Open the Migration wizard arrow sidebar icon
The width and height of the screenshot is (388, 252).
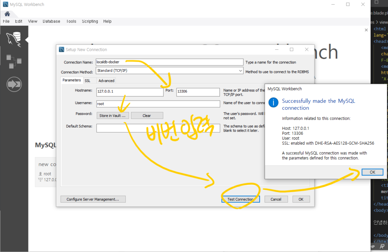[14, 84]
